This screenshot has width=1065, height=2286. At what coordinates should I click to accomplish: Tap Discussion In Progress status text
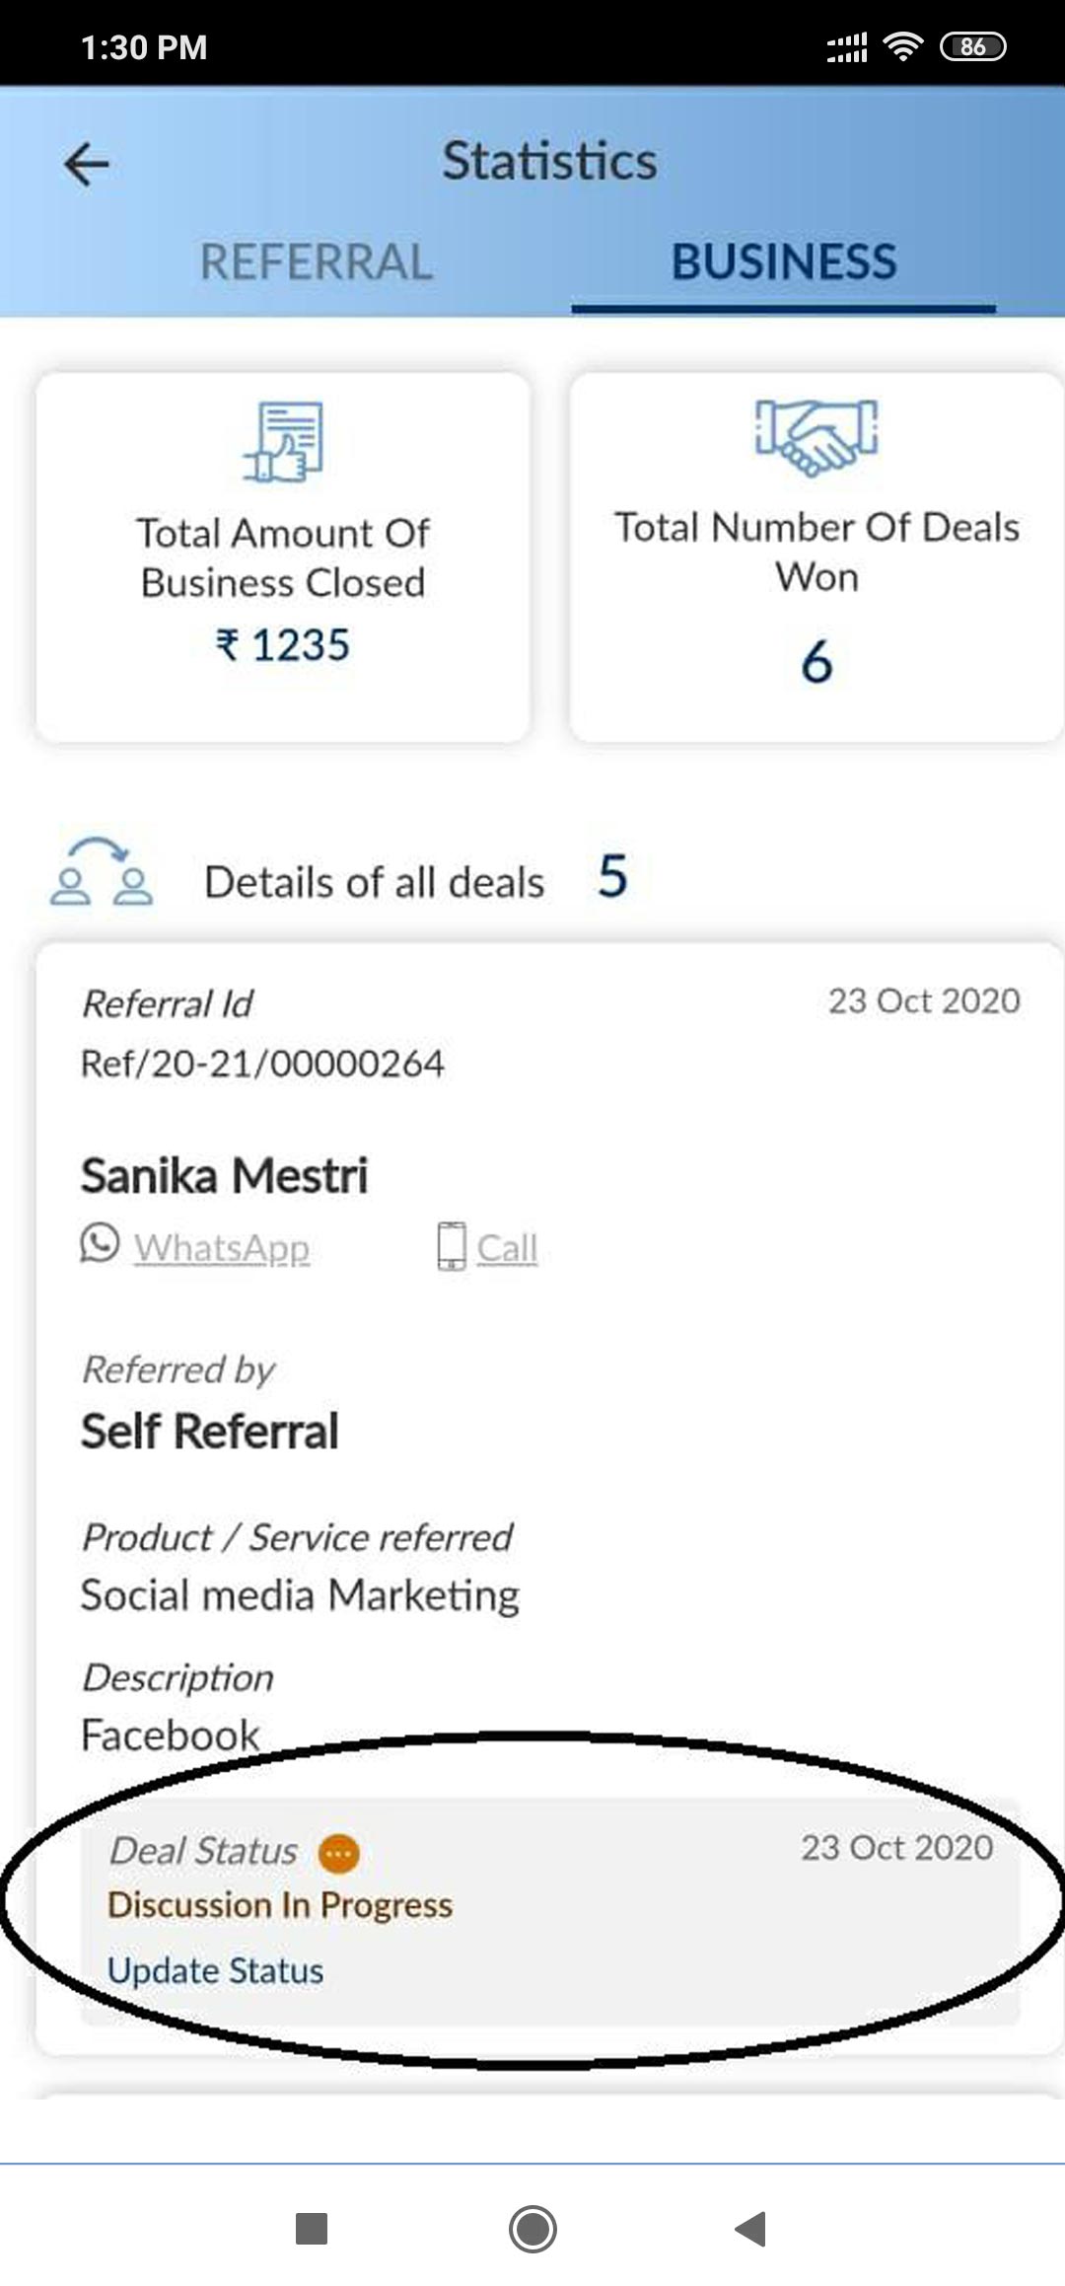(x=280, y=1905)
